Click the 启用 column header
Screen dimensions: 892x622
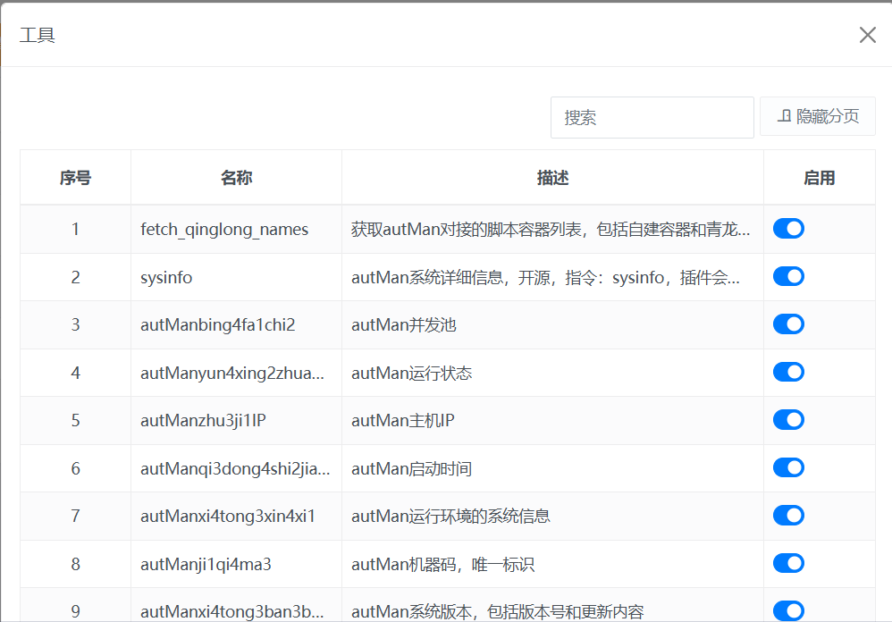819,178
